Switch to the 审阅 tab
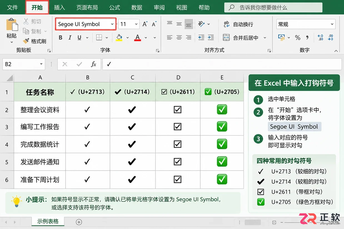The height and width of the screenshot is (229, 344). coord(159,7)
